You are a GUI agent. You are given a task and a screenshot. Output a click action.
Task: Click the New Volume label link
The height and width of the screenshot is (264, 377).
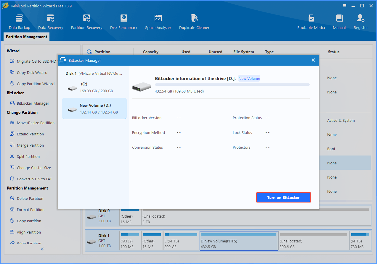coord(249,78)
